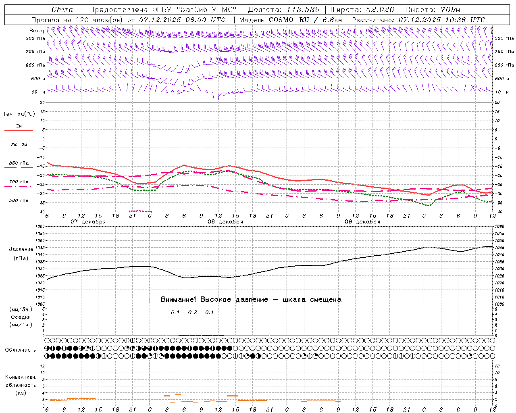Click the "(мм/1ч.)" precipitation unit label
This screenshot has width=516, height=413.
point(21,325)
